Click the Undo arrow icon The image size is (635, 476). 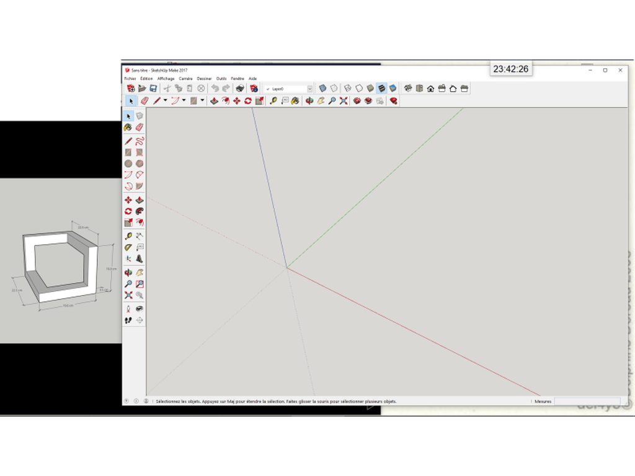point(215,88)
